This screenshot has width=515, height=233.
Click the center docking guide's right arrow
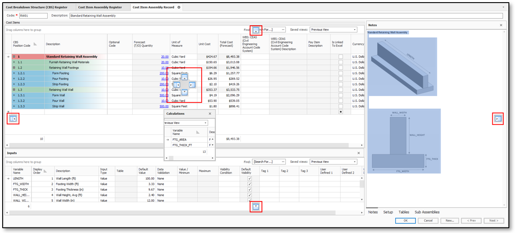(x=192, y=85)
